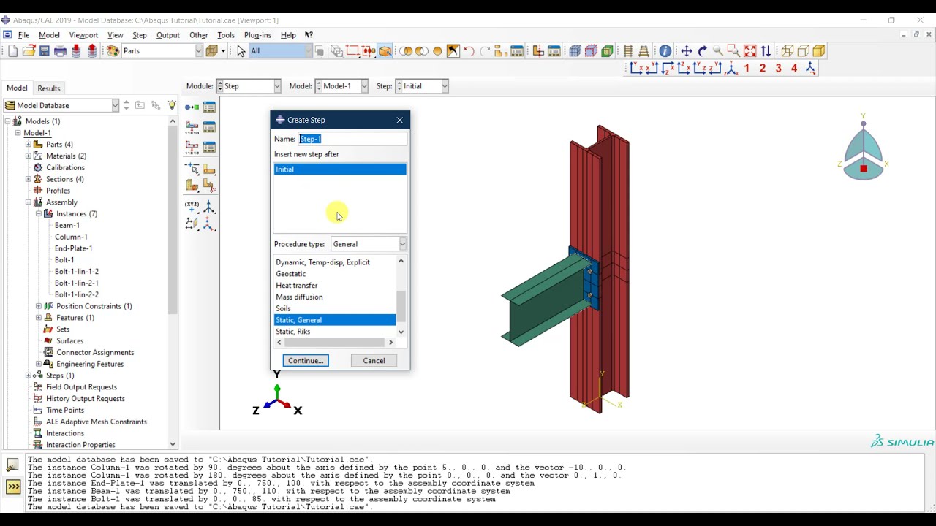Select the Rotate View tool
Image resolution: width=936 pixels, height=526 pixels.
[x=702, y=51]
